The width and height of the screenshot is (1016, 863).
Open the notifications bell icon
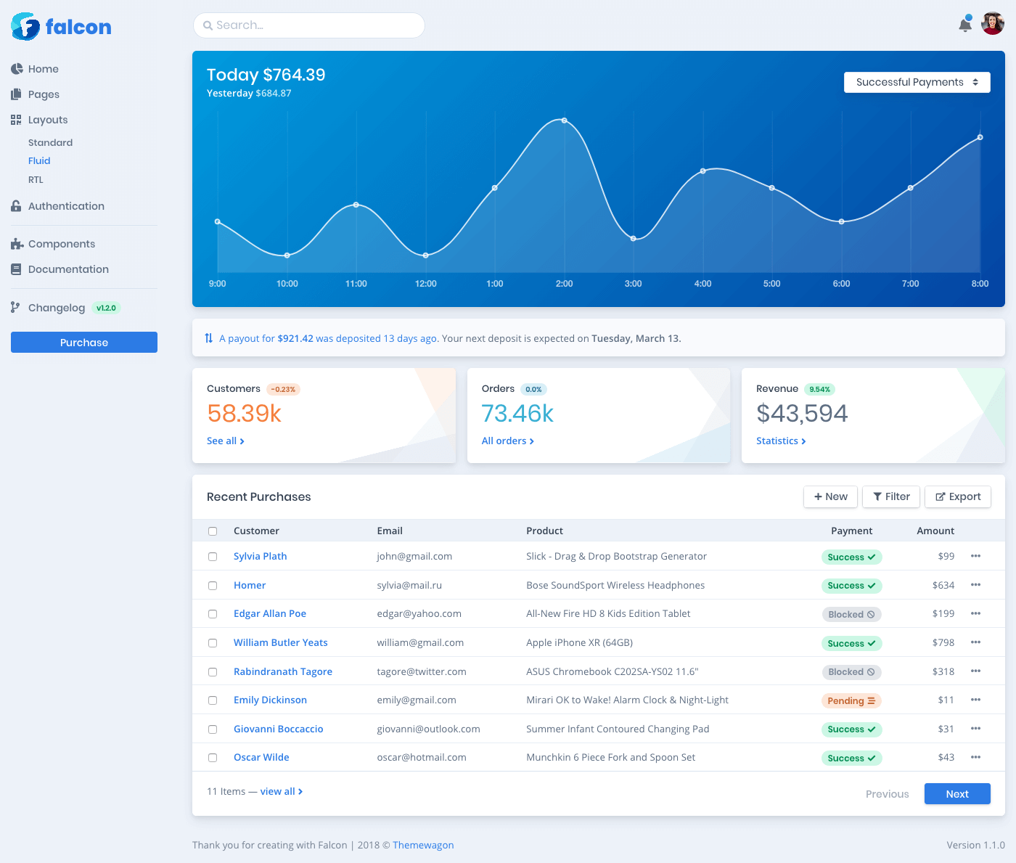(965, 25)
